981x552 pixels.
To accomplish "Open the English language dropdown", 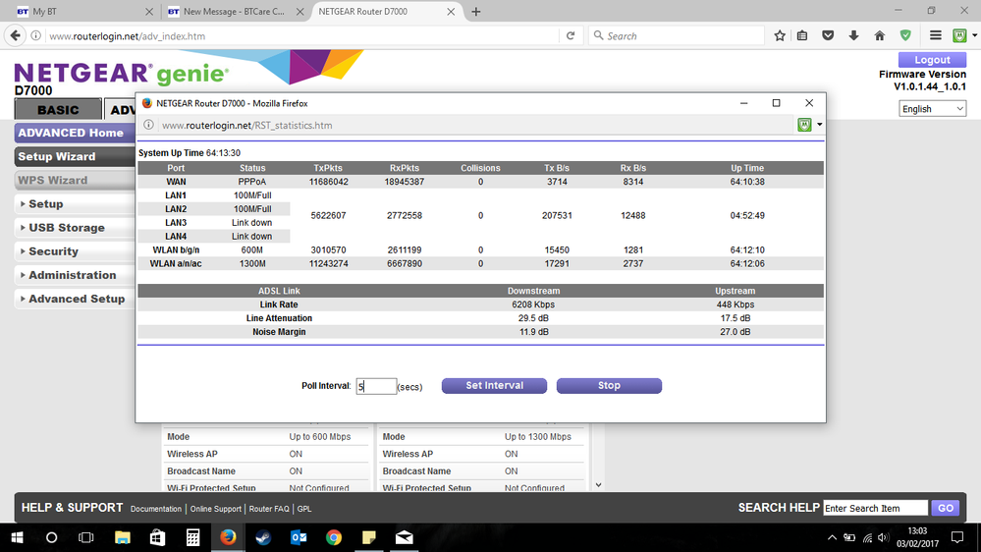I will [932, 109].
